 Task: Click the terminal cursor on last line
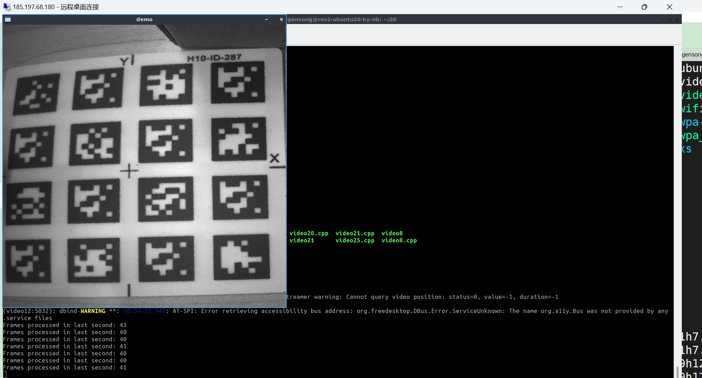coord(5,374)
